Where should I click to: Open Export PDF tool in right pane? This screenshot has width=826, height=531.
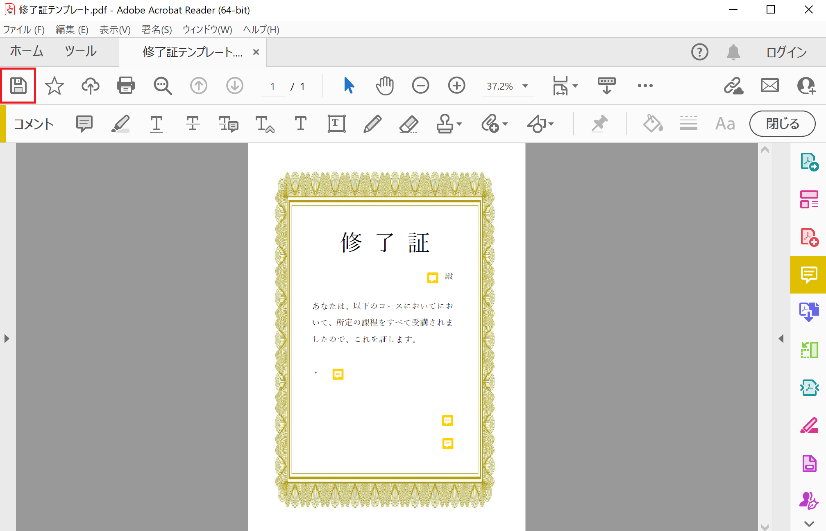click(809, 162)
